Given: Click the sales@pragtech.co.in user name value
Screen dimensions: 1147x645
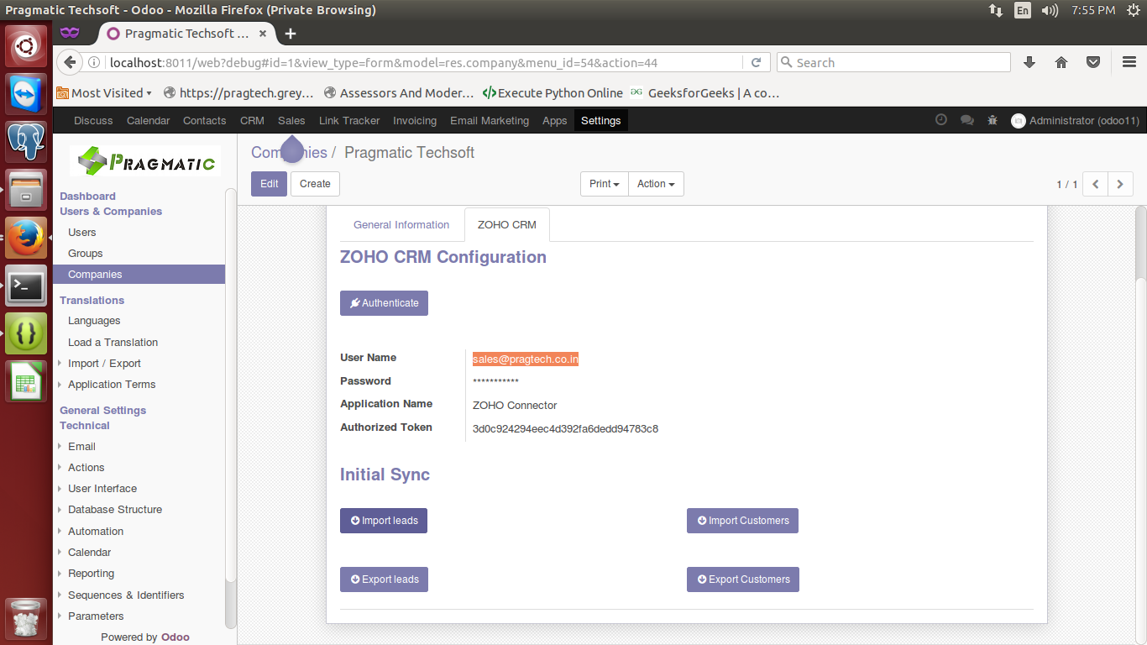Looking at the screenshot, I should tap(526, 359).
